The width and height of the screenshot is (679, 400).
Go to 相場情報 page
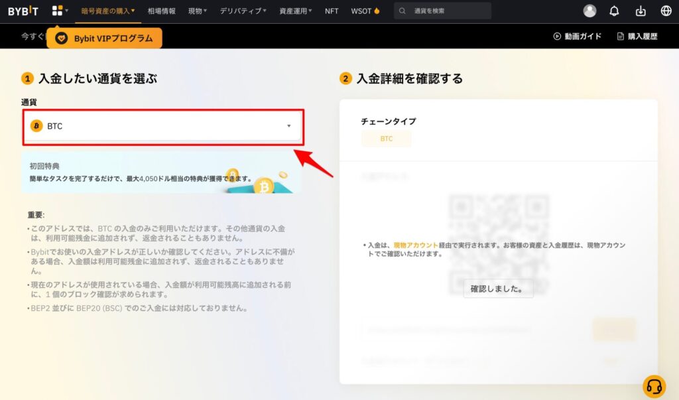pyautogui.click(x=162, y=11)
